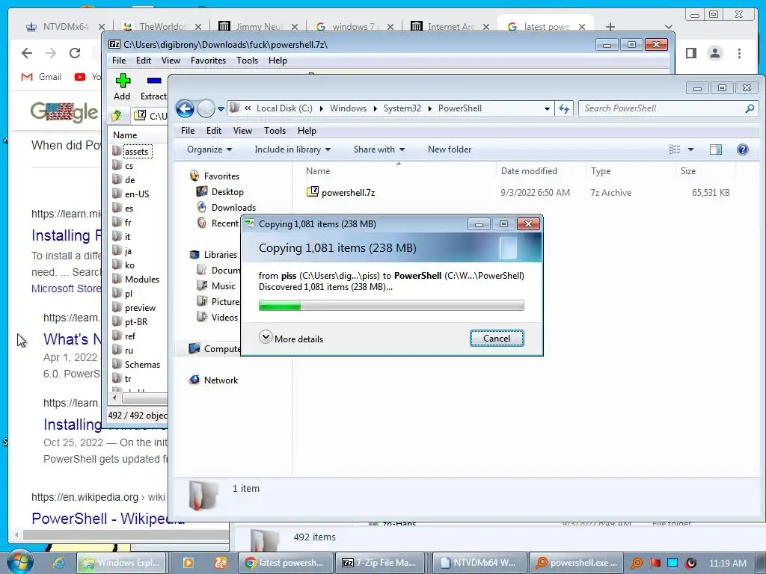Toggle the Explorer preview pane icon
Screen dimensions: 766x574
pyautogui.click(x=716, y=149)
